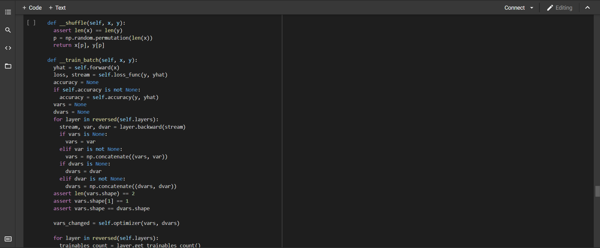Add a new Code cell

click(x=32, y=8)
